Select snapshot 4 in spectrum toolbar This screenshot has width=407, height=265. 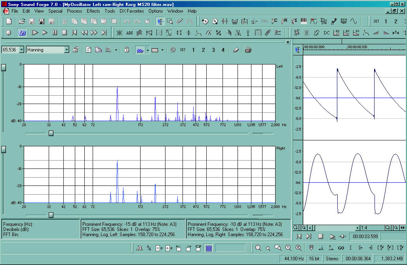tap(223, 50)
